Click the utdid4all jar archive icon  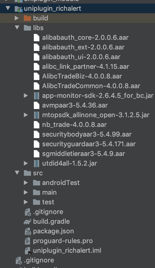click(x=37, y=163)
